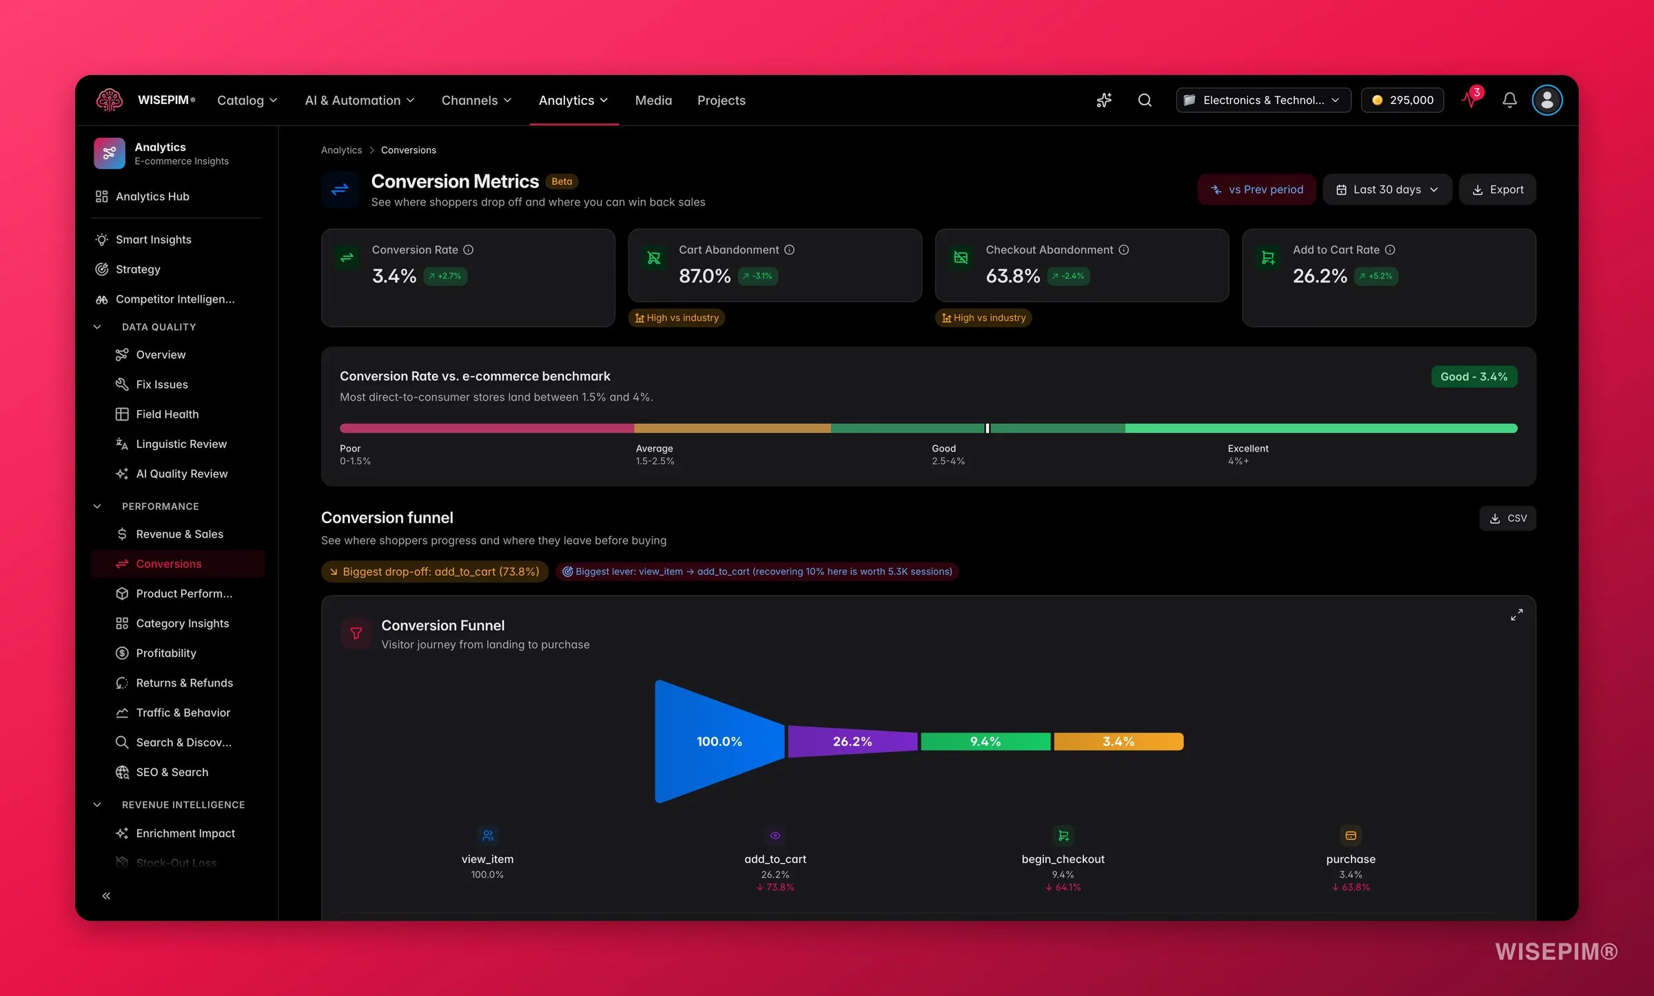Image resolution: width=1654 pixels, height=996 pixels.
Task: Open the AI sparkle assistant icon
Action: pyautogui.click(x=1104, y=100)
